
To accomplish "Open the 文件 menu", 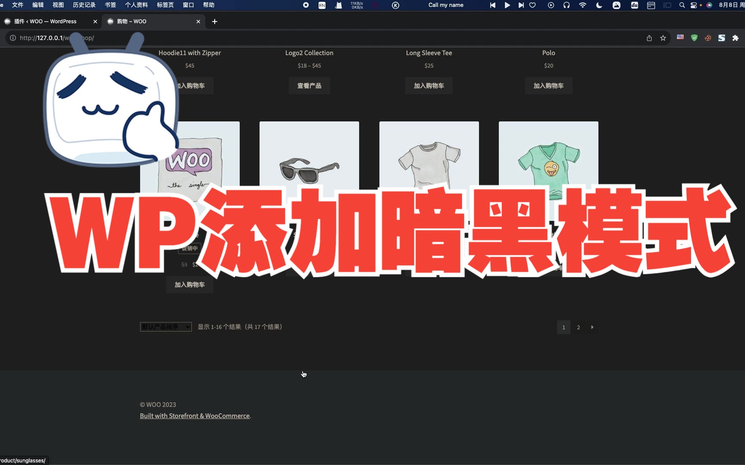I will pos(18,5).
